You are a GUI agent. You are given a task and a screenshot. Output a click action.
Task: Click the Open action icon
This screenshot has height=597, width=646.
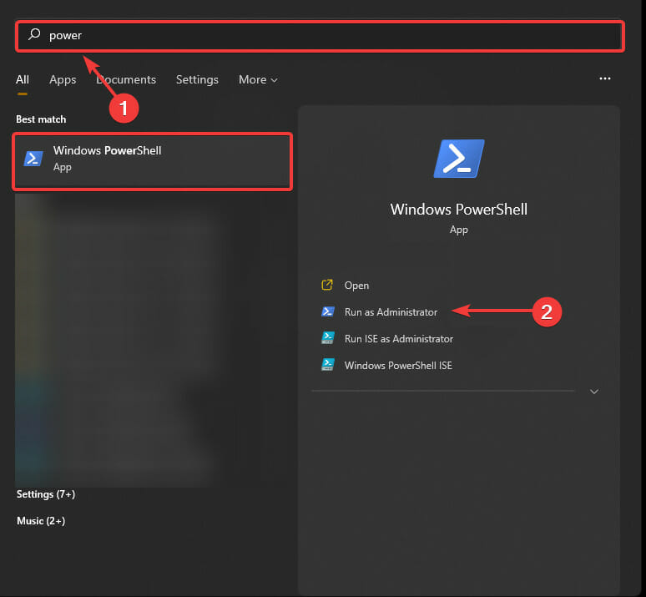tap(328, 286)
